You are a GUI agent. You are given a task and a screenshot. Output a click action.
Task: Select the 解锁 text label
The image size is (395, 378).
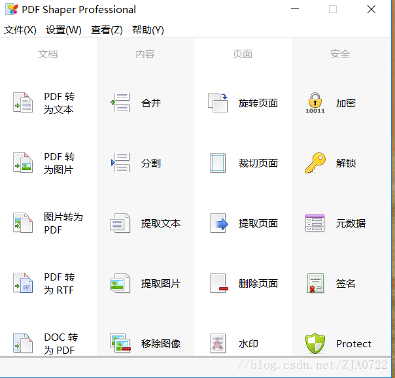click(345, 163)
